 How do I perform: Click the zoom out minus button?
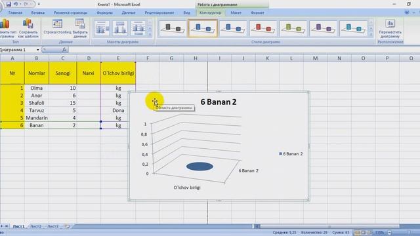(389, 233)
